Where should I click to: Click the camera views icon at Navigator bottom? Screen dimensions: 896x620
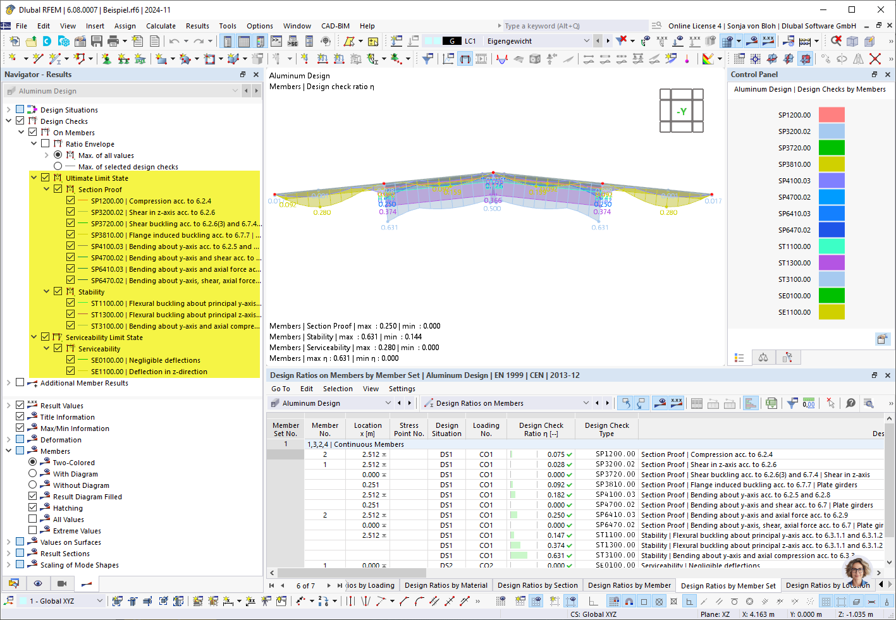[x=62, y=583]
